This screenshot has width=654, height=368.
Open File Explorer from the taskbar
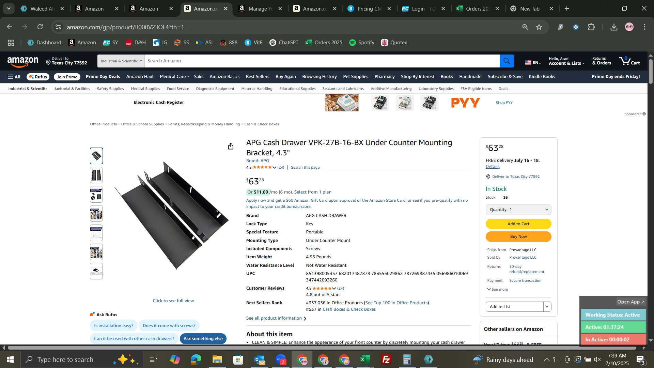[x=217, y=359]
